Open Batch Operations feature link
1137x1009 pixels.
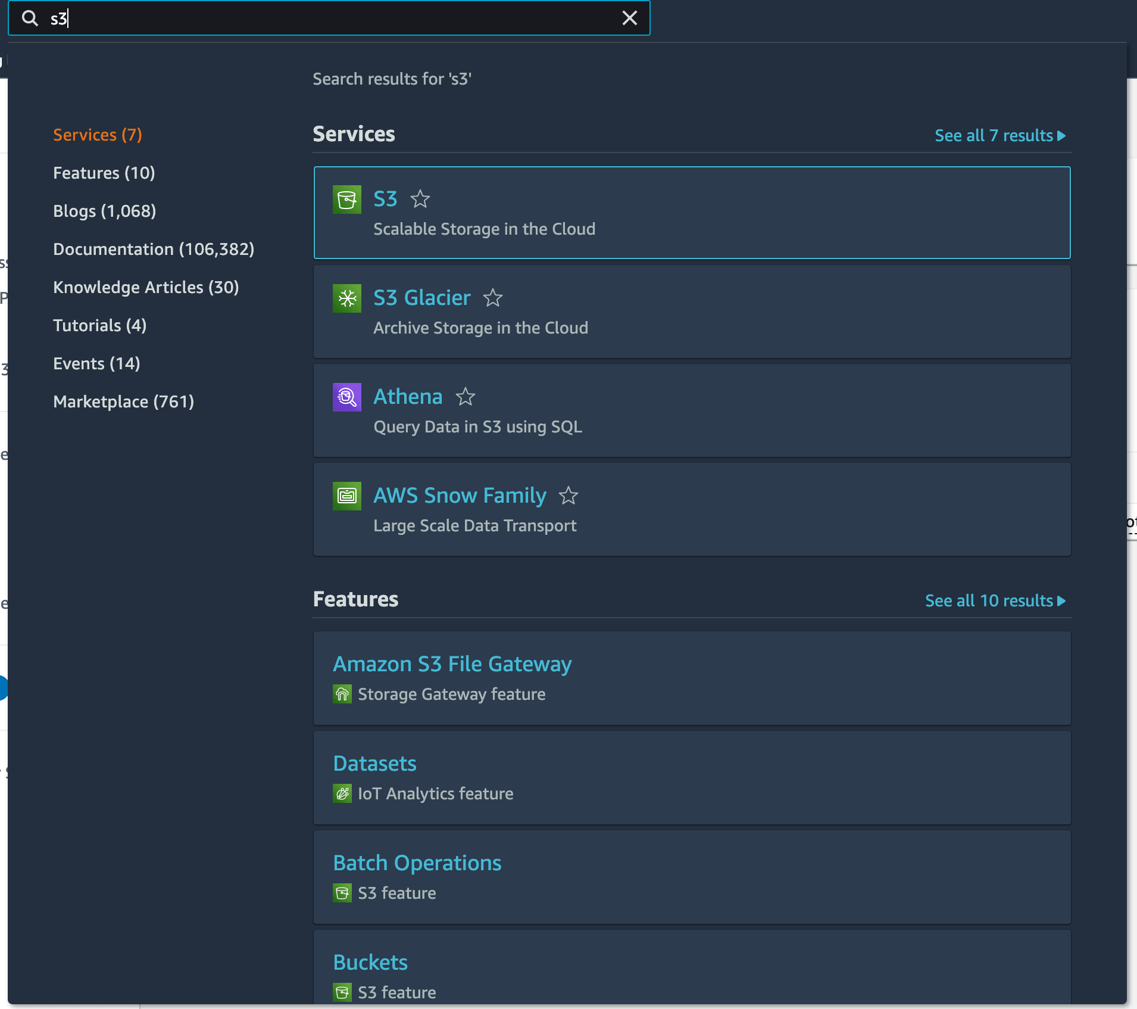(417, 863)
